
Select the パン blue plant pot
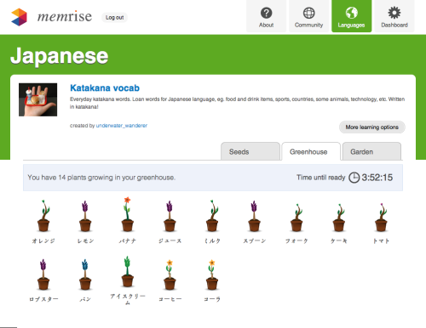[85, 274]
